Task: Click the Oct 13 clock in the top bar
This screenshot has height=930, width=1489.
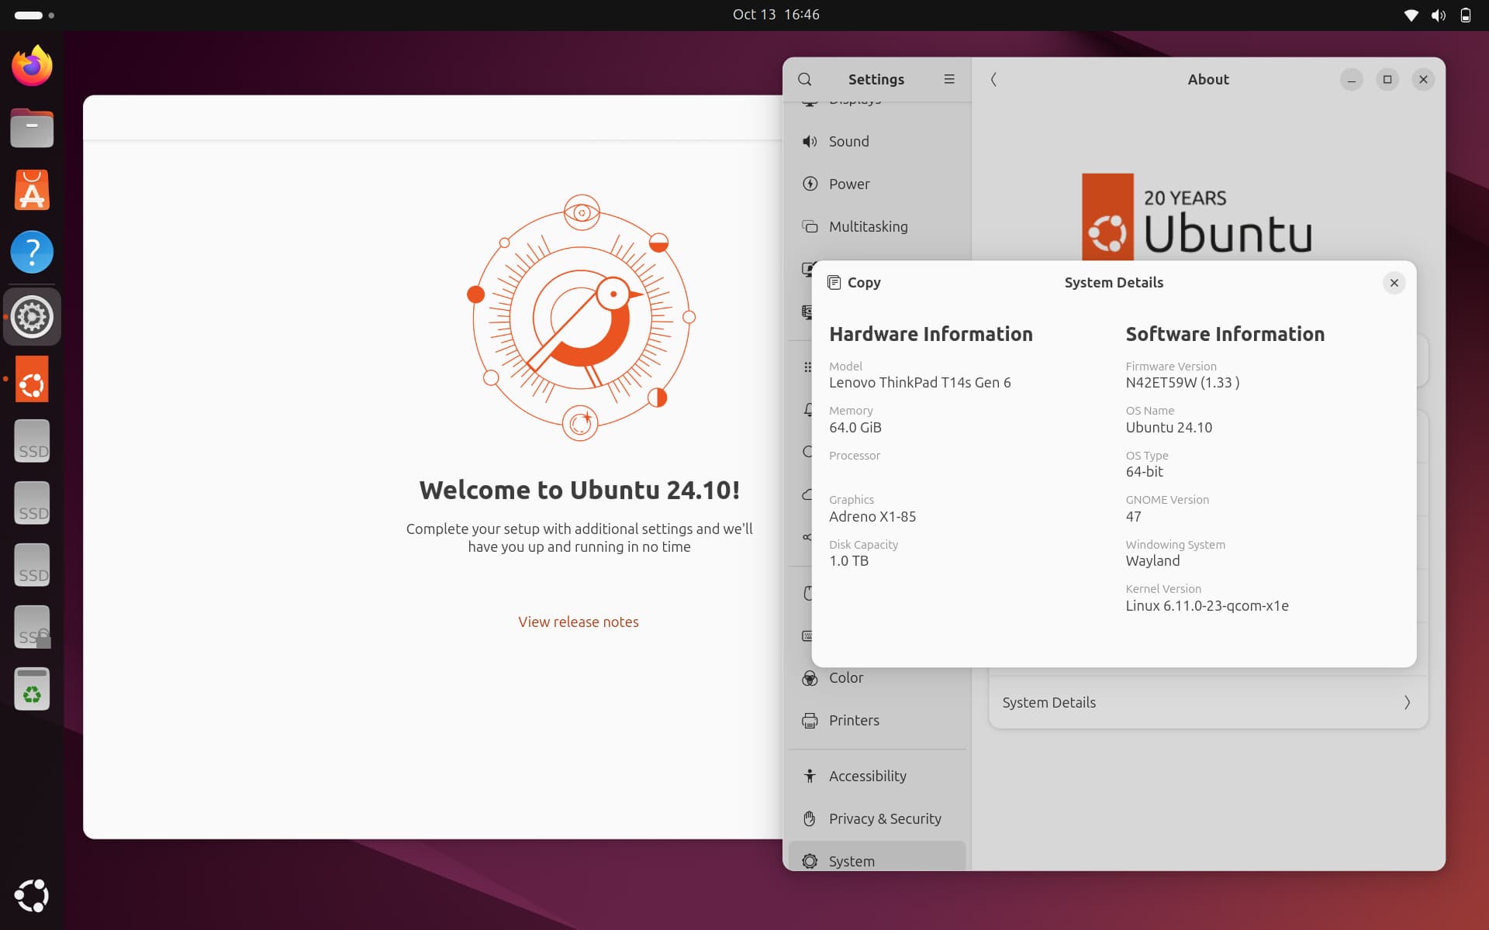Action: point(776,14)
